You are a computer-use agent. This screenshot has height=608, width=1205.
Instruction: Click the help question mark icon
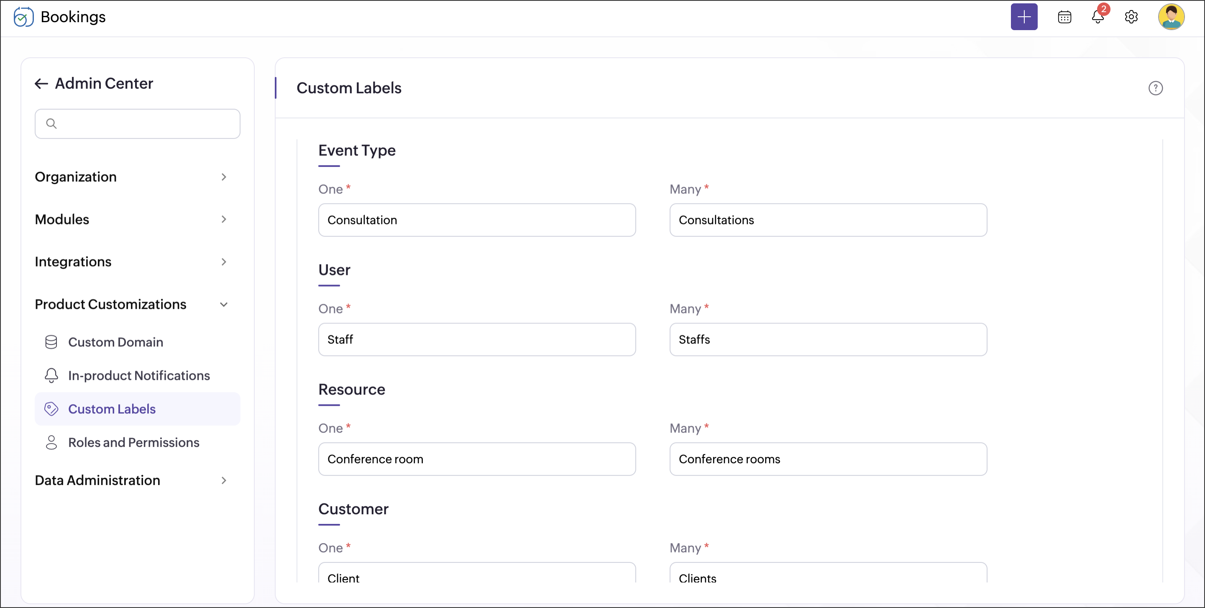tap(1155, 88)
